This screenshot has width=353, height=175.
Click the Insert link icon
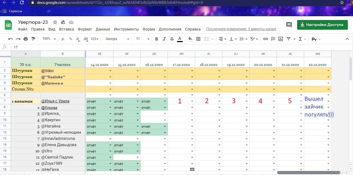click(x=265, y=39)
